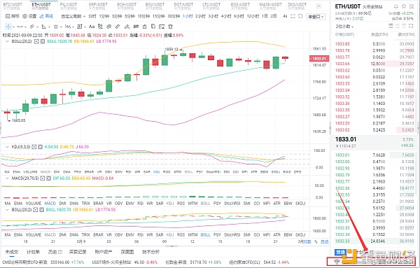Show asks-only order book view
This screenshot has width=420, height=268.
[x=404, y=26]
